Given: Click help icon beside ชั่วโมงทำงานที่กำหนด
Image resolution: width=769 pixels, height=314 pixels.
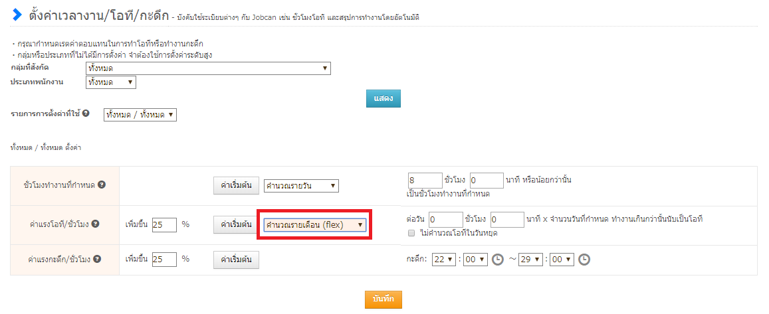Looking at the screenshot, I should click(x=102, y=185).
